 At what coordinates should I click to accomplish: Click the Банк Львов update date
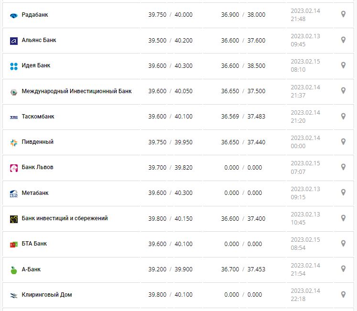pyautogui.click(x=305, y=167)
